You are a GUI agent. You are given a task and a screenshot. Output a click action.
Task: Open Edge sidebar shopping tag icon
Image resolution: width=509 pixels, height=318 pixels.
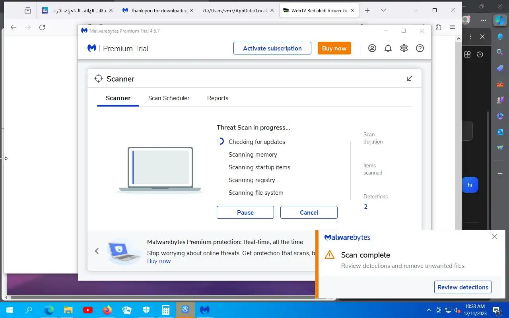click(500, 68)
